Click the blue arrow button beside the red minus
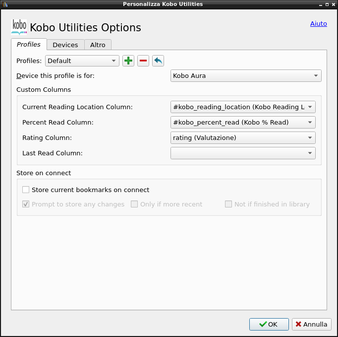 point(158,61)
